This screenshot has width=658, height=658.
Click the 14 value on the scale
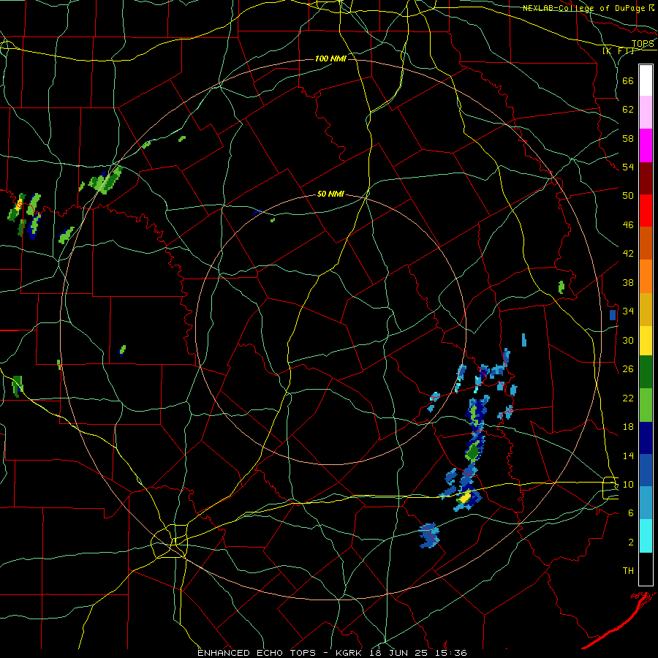[628, 455]
